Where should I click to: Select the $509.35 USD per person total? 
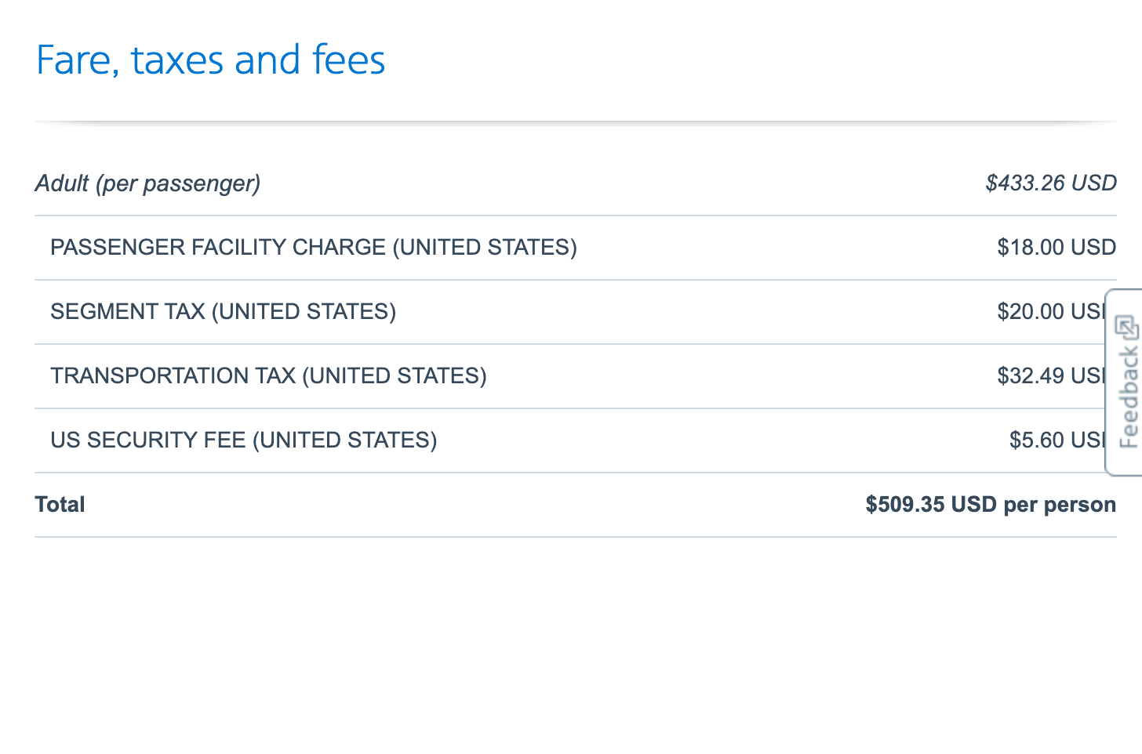click(990, 505)
